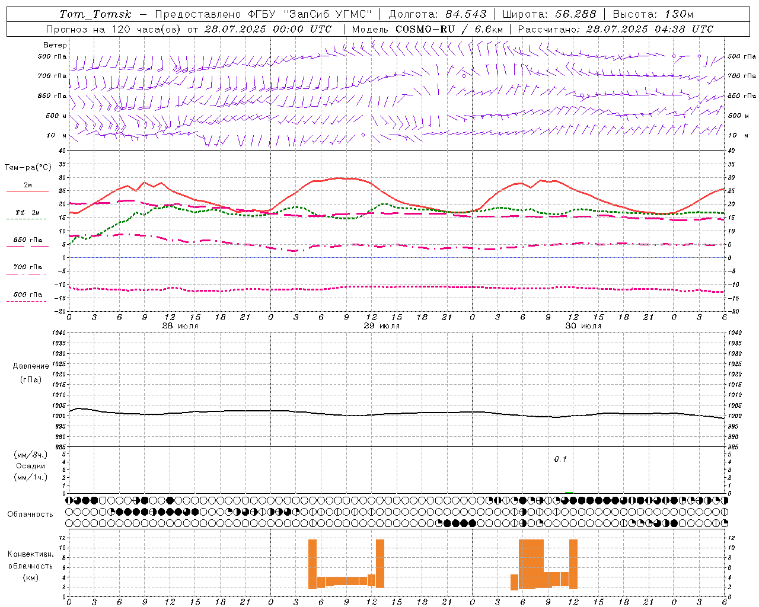Click the Ветер panel label
Viewport: 759px width, 607px height.
pyautogui.click(x=55, y=45)
